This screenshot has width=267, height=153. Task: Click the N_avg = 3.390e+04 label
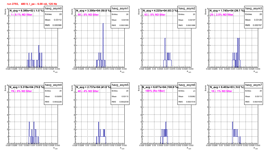[93, 11]
